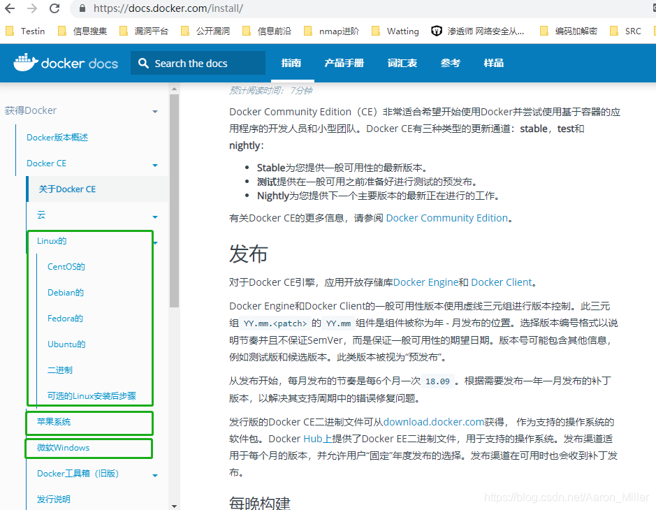Collapse the Linux的 section arrow

(x=156, y=243)
